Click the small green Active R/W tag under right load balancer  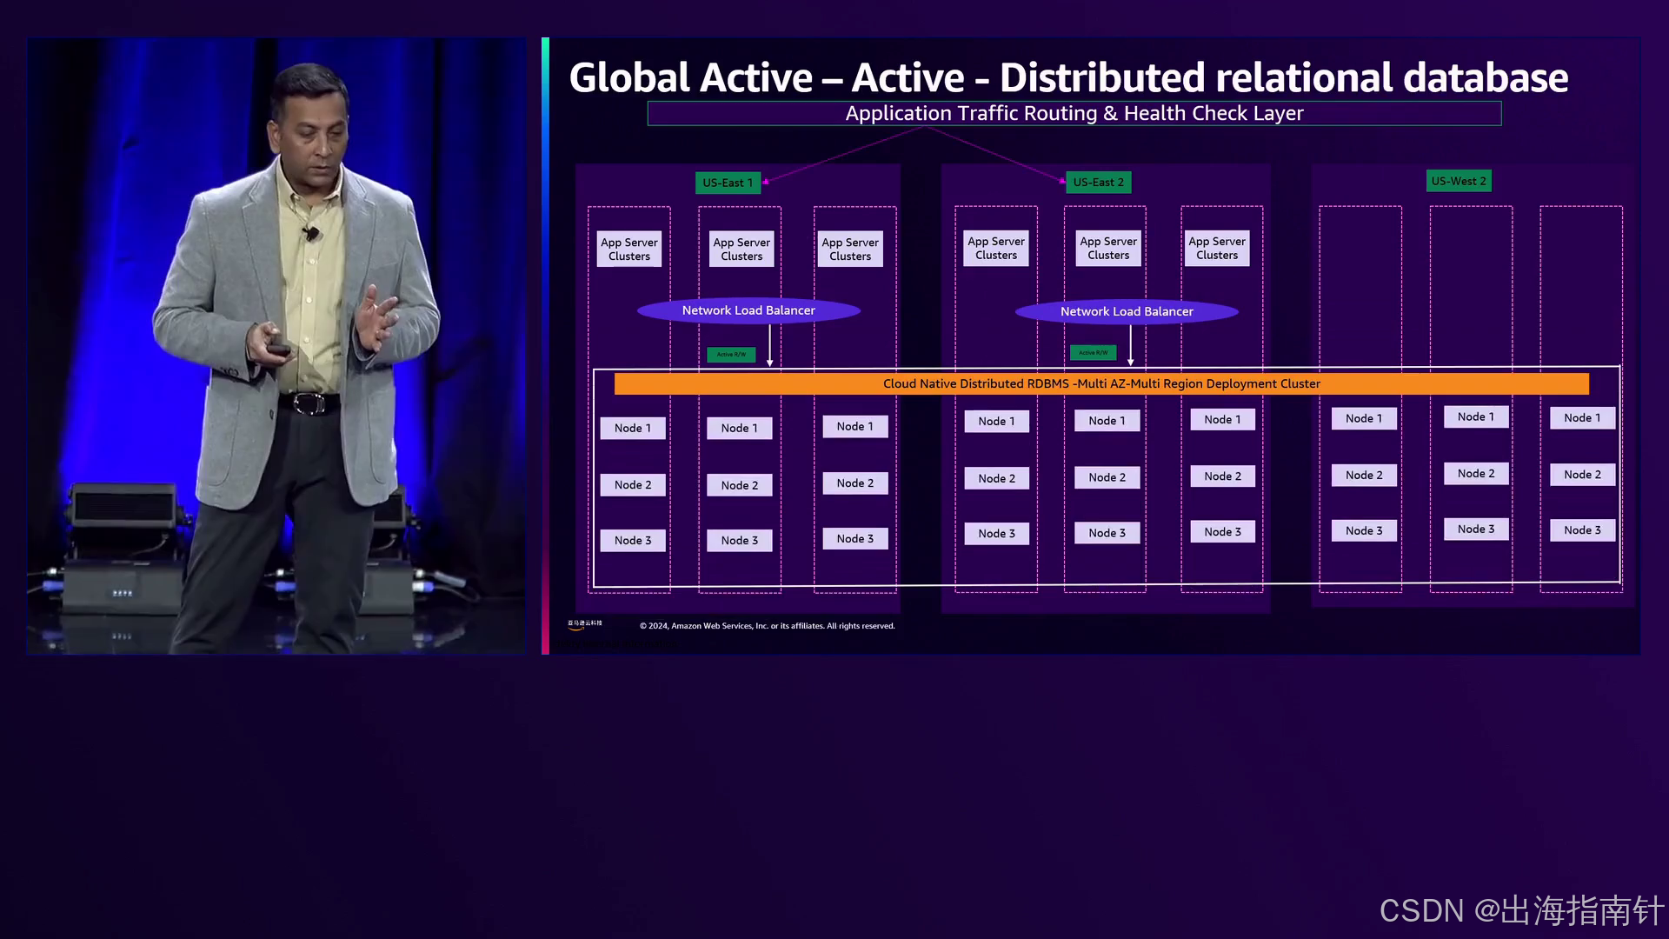click(x=1093, y=353)
